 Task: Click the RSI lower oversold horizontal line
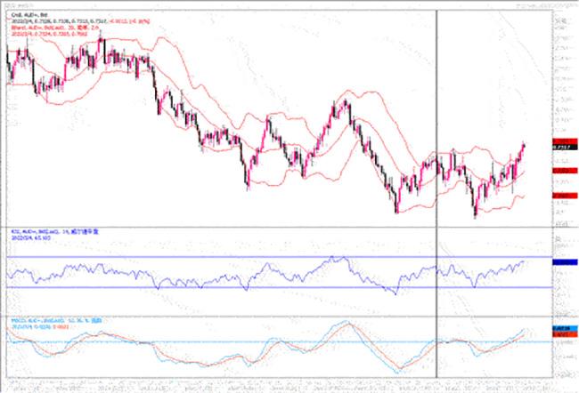(267, 287)
